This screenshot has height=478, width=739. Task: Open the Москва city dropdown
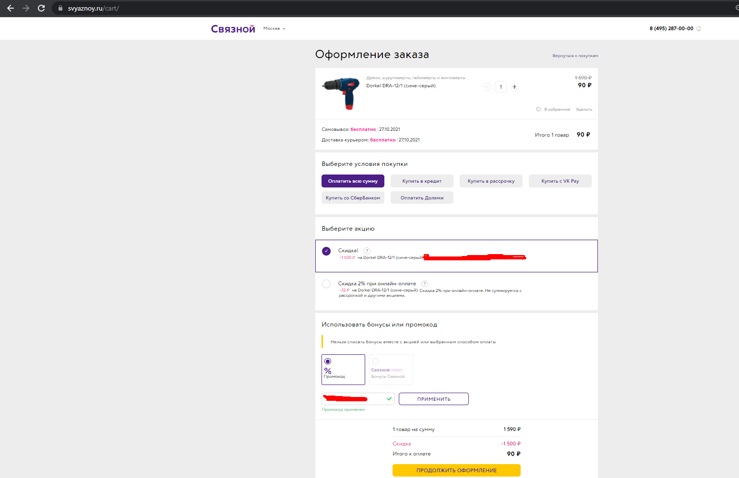(274, 29)
